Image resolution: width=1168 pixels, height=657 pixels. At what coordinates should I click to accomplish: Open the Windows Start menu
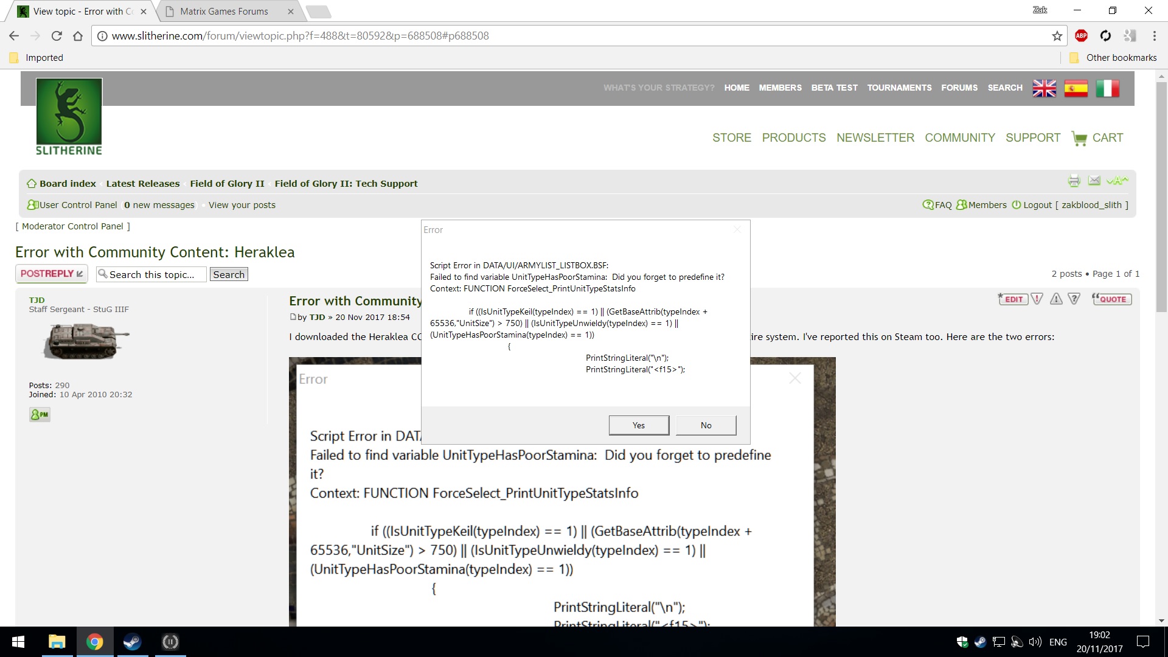(x=18, y=642)
